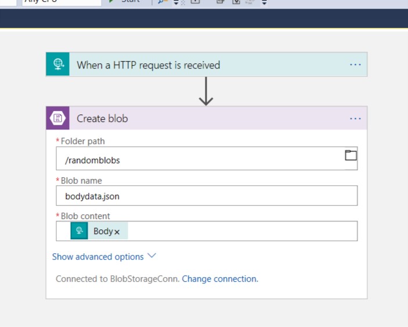This screenshot has height=327, width=408.
Task: Click the Blob content label
Action: point(85,216)
